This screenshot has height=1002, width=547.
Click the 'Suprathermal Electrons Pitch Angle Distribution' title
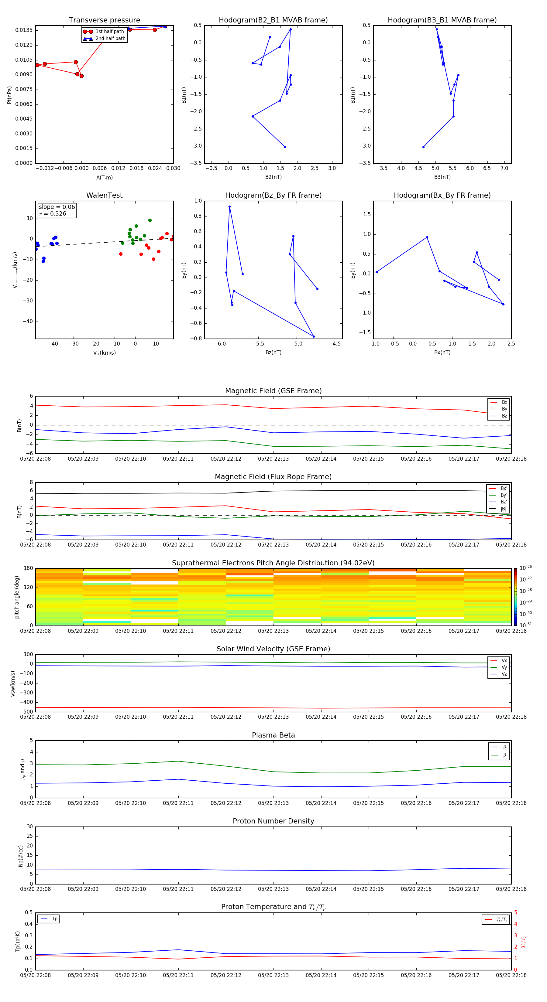click(273, 563)
